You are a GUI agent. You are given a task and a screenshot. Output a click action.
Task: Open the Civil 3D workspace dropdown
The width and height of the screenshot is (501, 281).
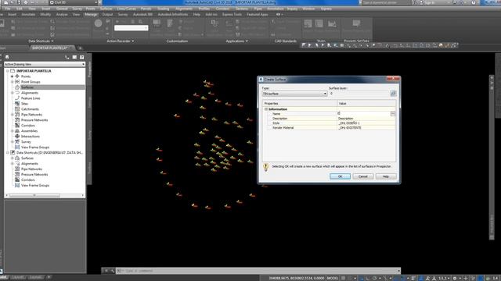point(74,2)
